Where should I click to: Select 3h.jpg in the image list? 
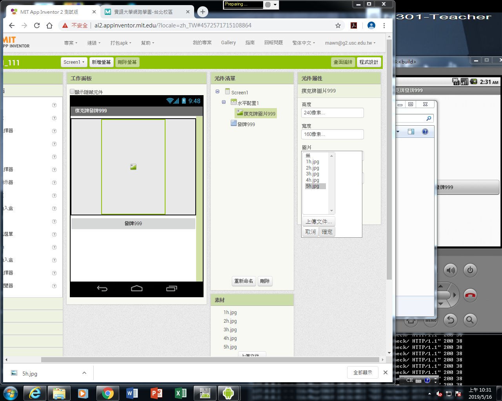point(313,174)
